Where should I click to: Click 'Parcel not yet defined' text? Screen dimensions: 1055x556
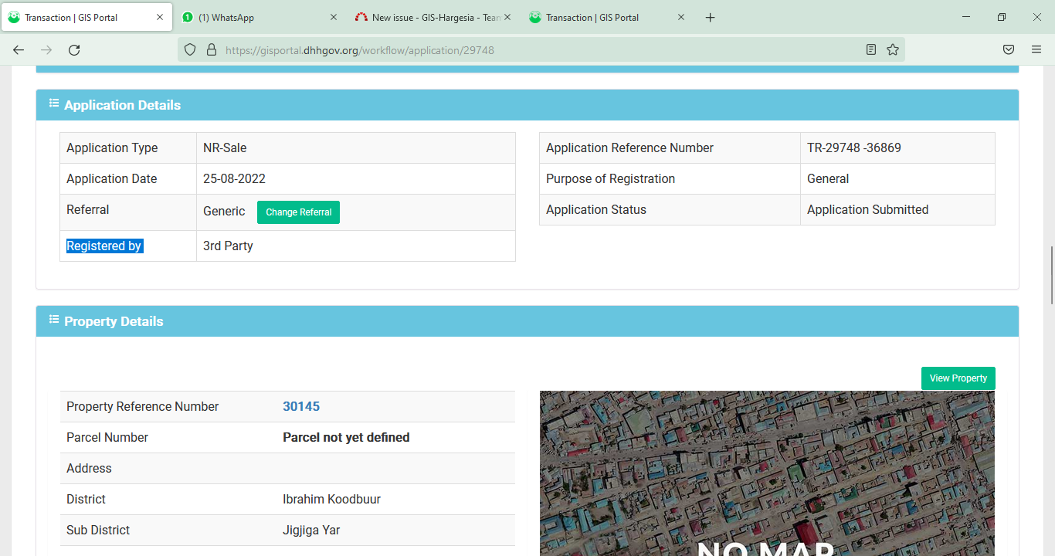[346, 437]
